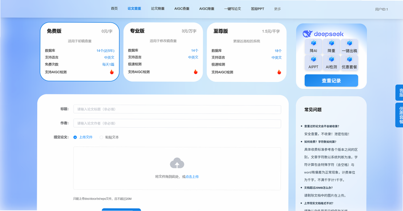Click the file drop upload area
403x211 pixels.
pyautogui.click(x=177, y=168)
